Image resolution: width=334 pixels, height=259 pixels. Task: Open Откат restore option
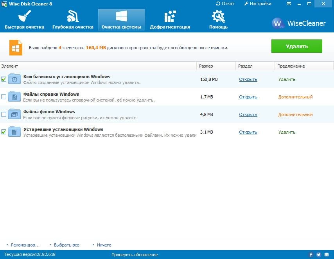pyautogui.click(x=225, y=4)
